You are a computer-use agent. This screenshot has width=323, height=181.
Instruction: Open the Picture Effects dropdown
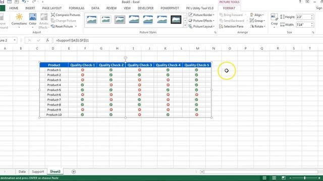tap(201, 21)
